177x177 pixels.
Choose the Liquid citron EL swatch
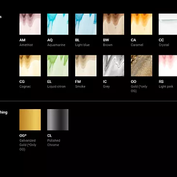(58, 65)
